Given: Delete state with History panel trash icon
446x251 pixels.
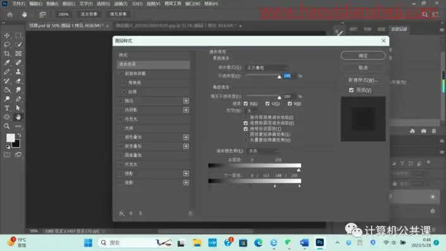Looking at the screenshot, I should pyautogui.click(x=434, y=131).
